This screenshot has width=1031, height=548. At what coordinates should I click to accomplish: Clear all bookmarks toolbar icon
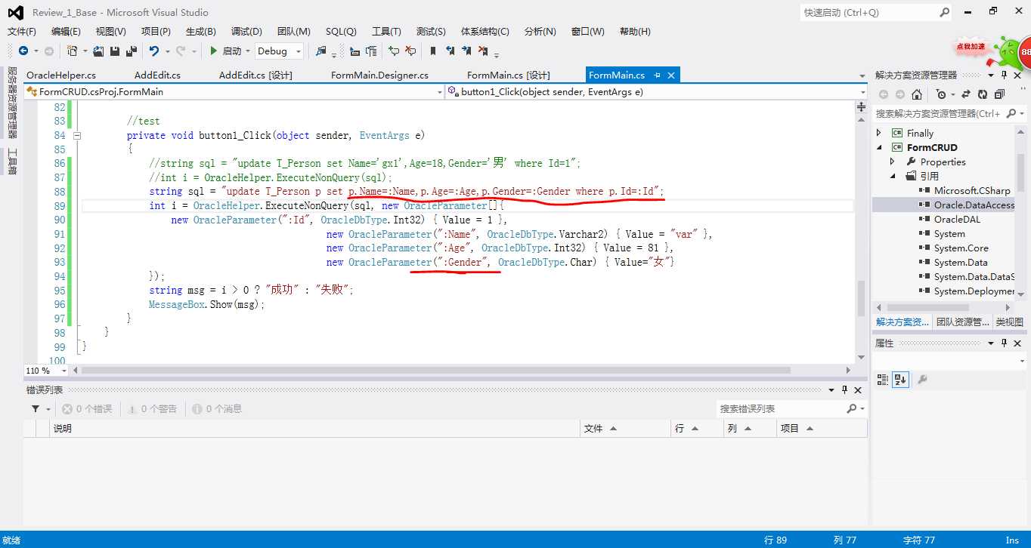pyautogui.click(x=482, y=51)
